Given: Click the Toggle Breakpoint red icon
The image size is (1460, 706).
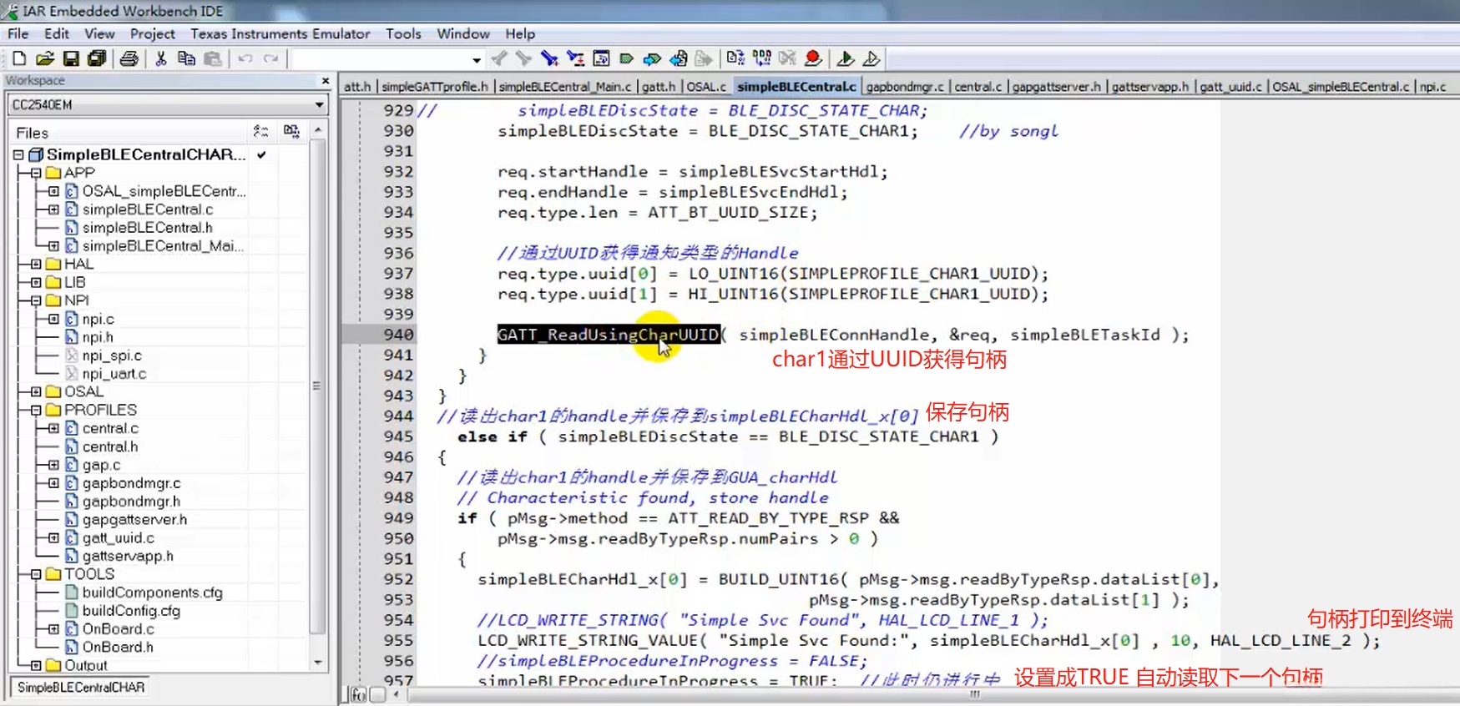Looking at the screenshot, I should tap(813, 58).
